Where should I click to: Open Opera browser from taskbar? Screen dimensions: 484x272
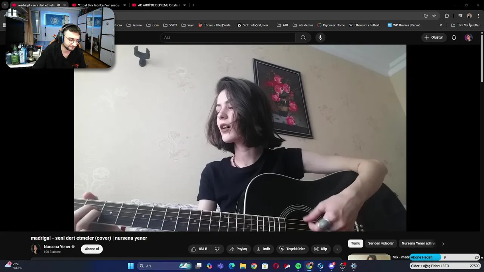click(276, 266)
